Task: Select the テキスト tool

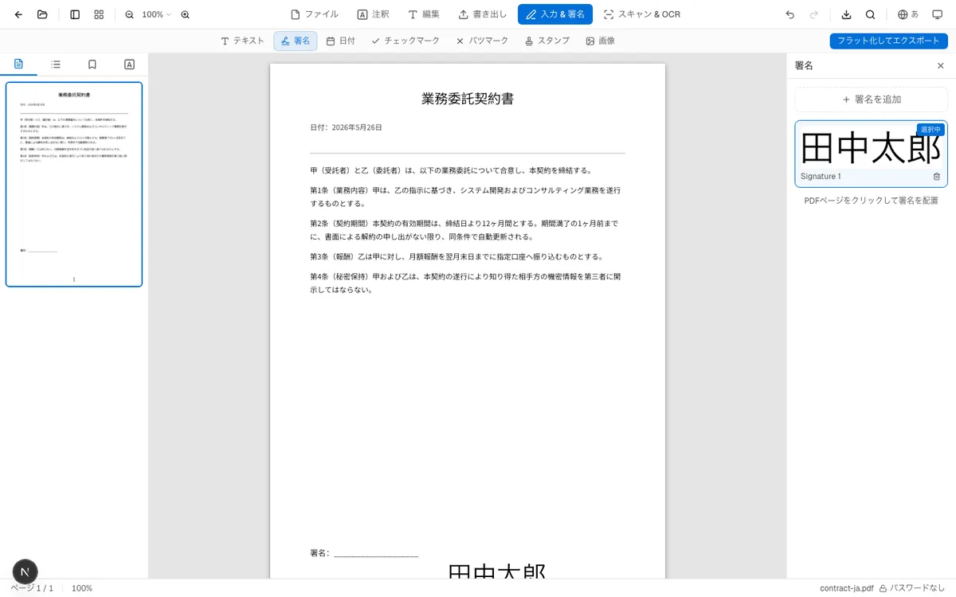Action: pos(242,41)
